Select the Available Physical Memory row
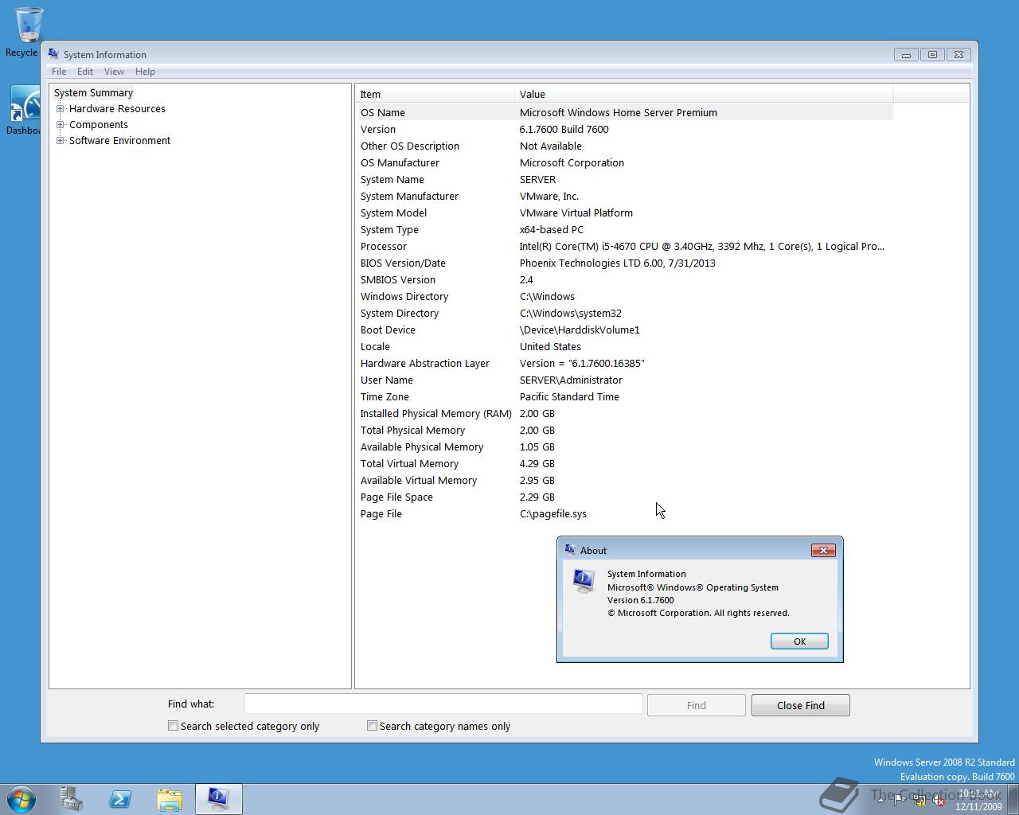The height and width of the screenshot is (815, 1019). [624, 446]
